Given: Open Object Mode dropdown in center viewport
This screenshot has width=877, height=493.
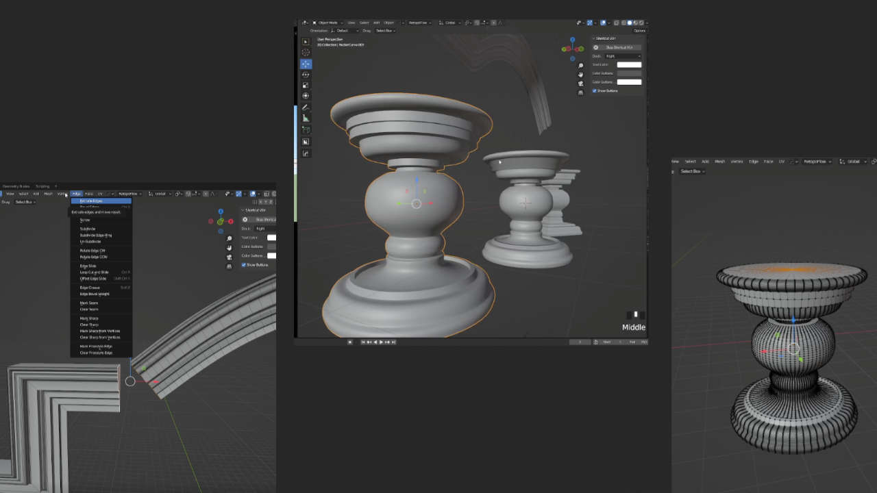Looking at the screenshot, I should (x=328, y=23).
